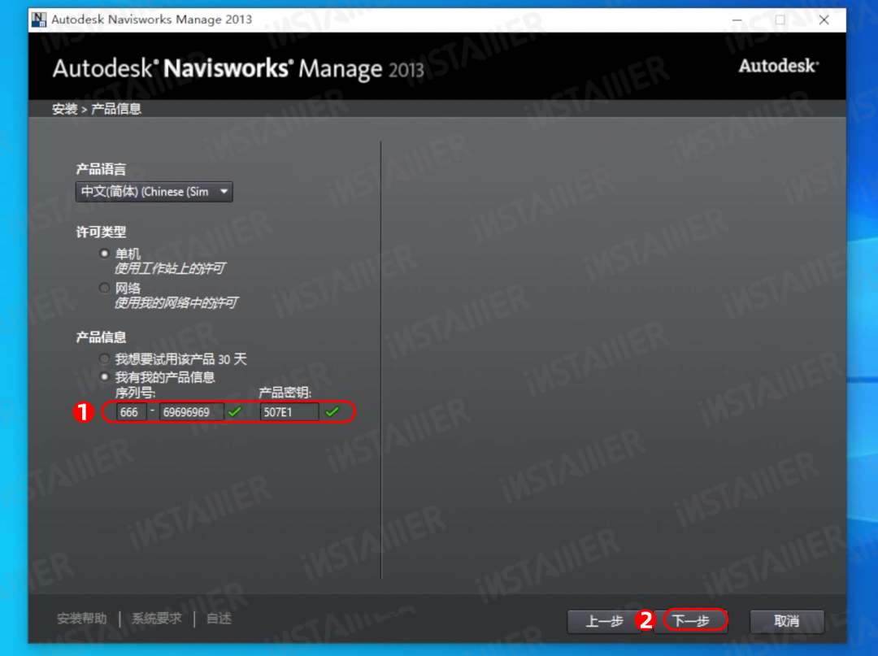Click the 使用工作站上的许可 description text
Screen dimensions: 878x656
click(170, 269)
